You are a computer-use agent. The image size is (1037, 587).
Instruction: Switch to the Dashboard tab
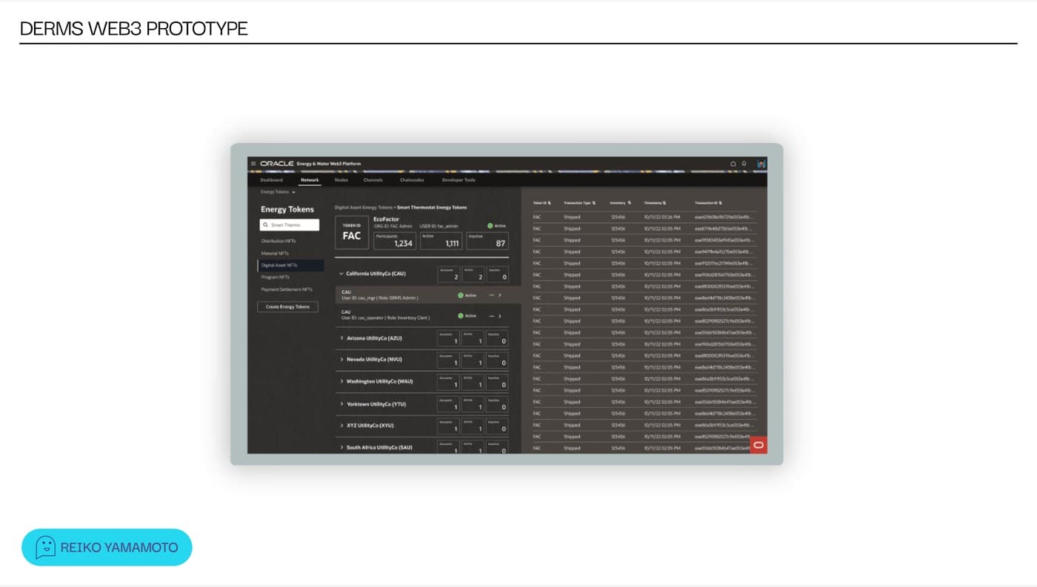pos(271,180)
